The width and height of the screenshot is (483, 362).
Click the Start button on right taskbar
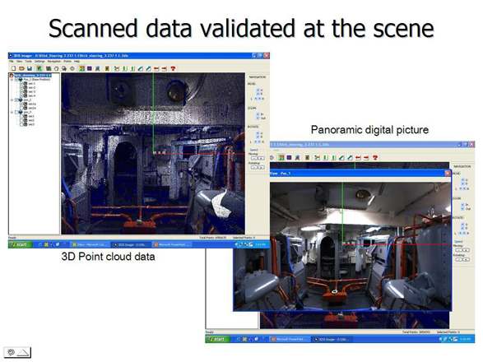click(218, 339)
